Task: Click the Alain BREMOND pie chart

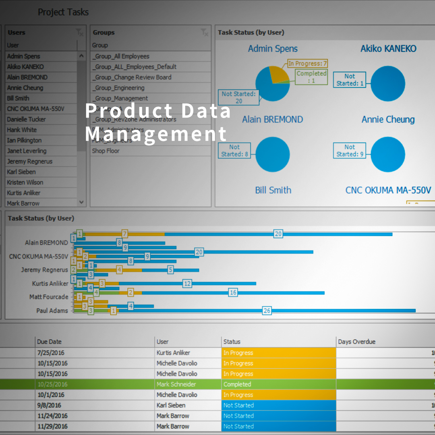Action: [x=273, y=154]
